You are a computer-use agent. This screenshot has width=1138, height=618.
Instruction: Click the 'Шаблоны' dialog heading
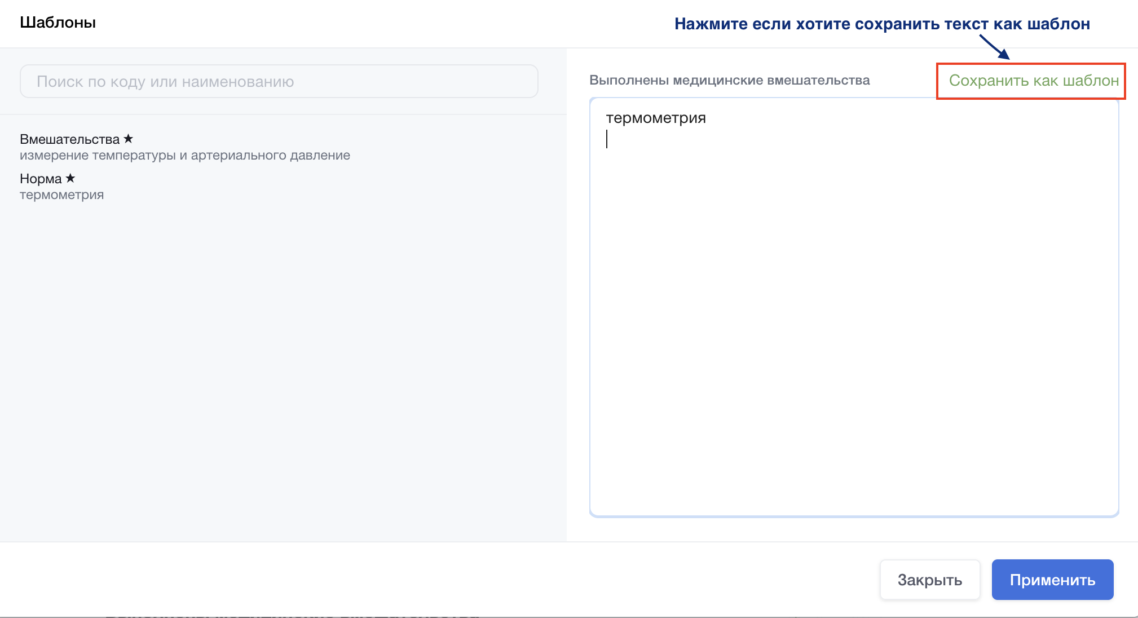[58, 23]
